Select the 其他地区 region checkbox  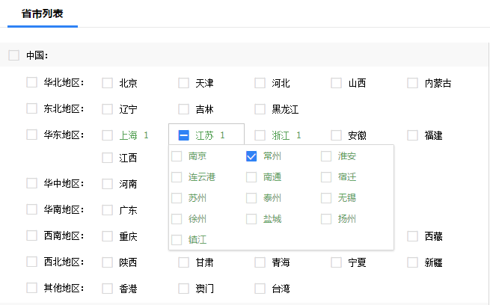[31, 288]
